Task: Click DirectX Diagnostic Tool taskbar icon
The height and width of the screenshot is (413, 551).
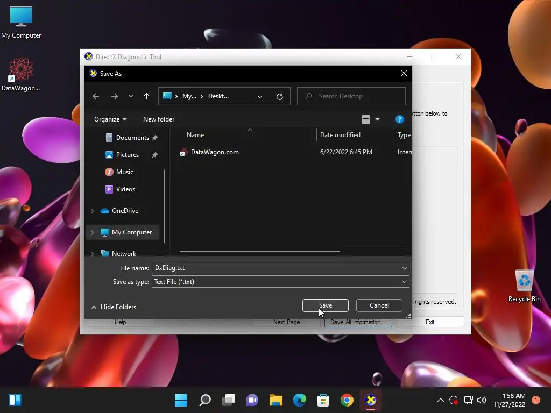Action: [370, 400]
